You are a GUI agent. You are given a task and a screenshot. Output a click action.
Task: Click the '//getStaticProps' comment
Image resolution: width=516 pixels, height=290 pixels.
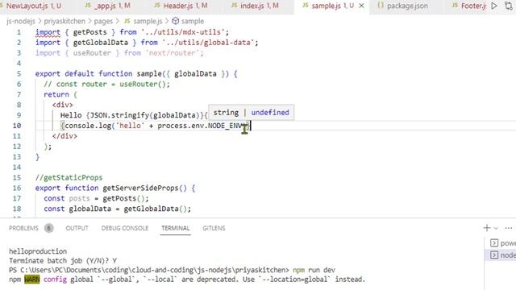tap(69, 177)
